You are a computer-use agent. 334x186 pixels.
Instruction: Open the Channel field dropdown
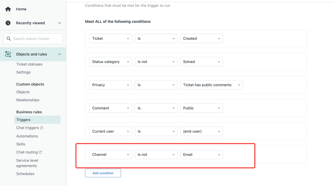pos(110,154)
